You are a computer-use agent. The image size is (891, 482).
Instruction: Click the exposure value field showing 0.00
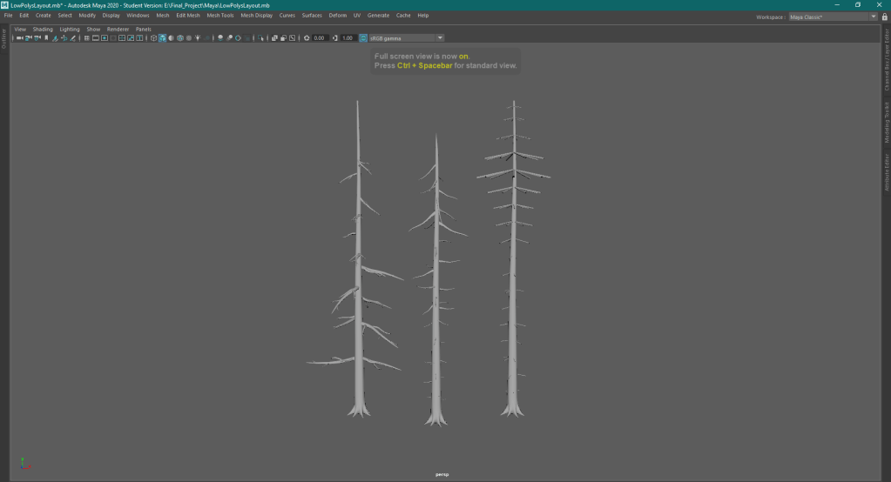tap(320, 38)
